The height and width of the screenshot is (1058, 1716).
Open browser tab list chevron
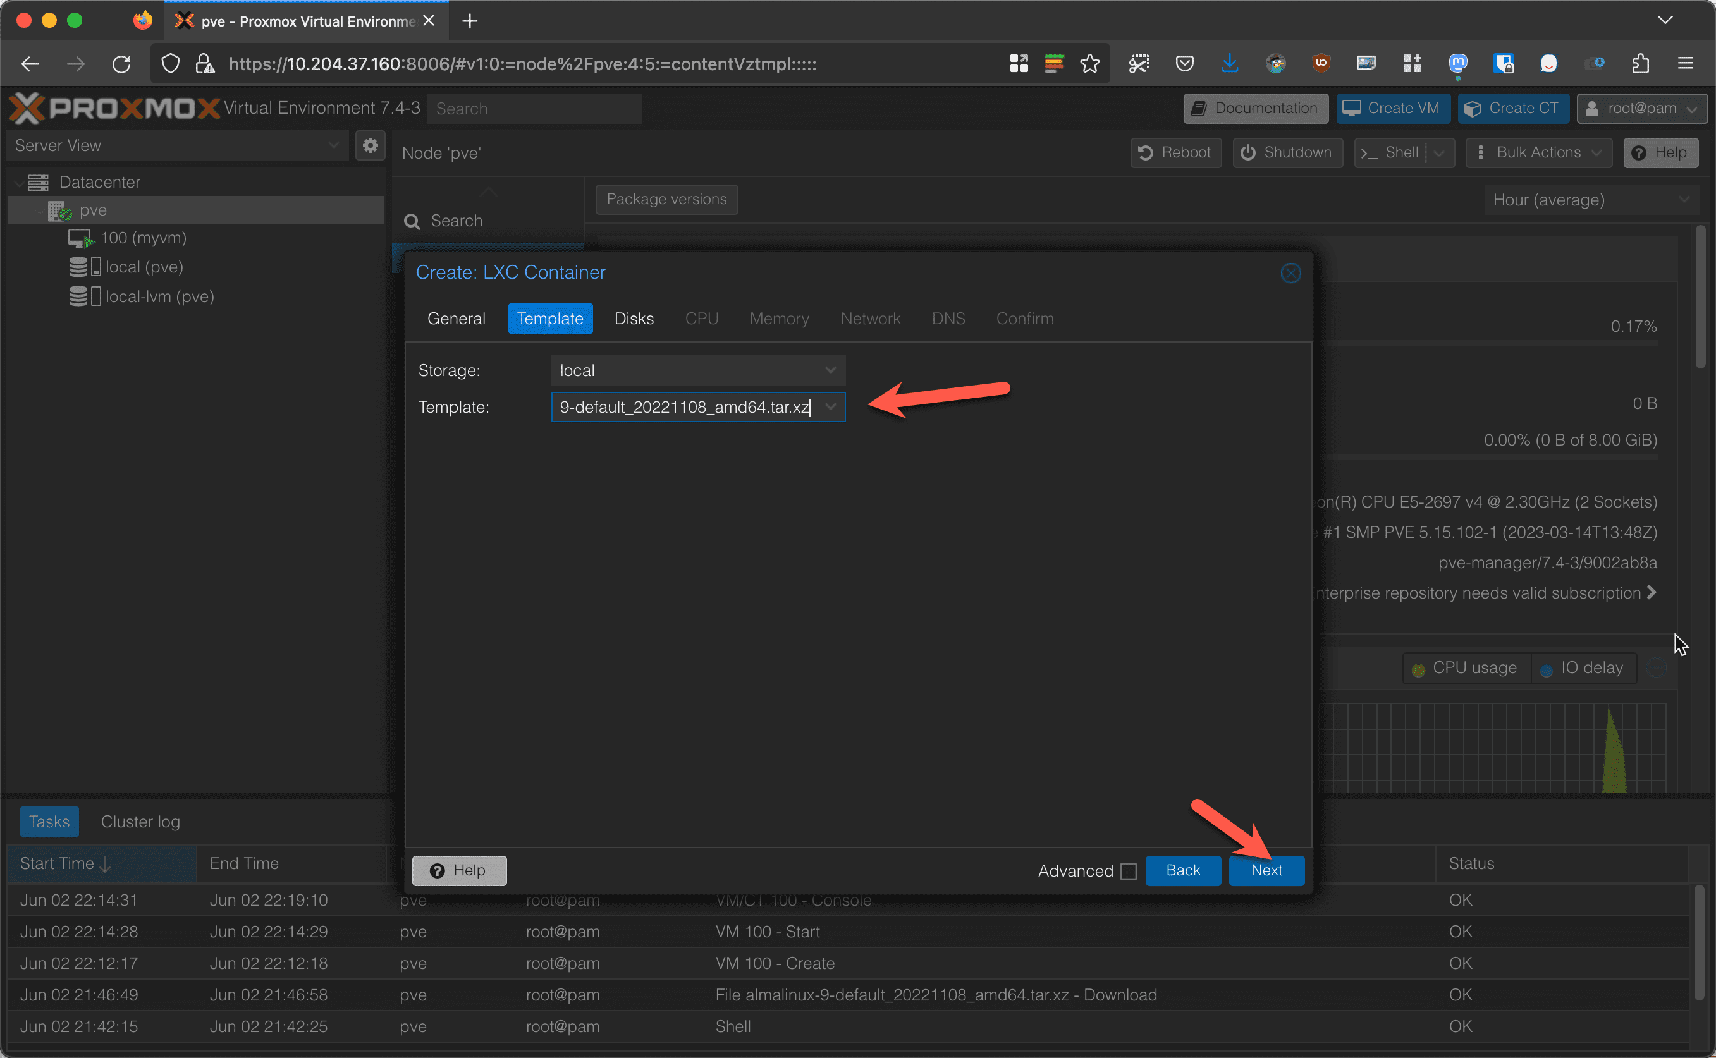1665,20
